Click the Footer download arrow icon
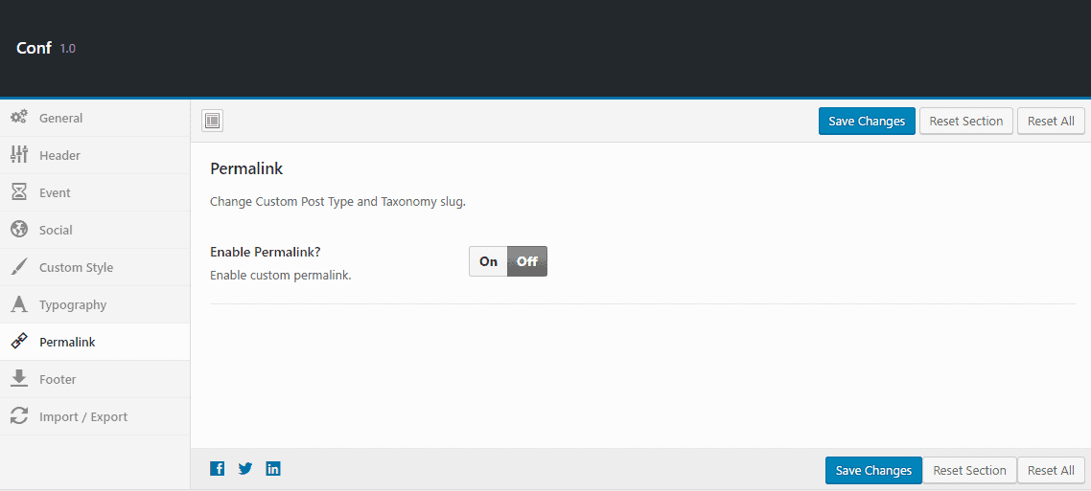This screenshot has width=1091, height=491. tap(18, 379)
